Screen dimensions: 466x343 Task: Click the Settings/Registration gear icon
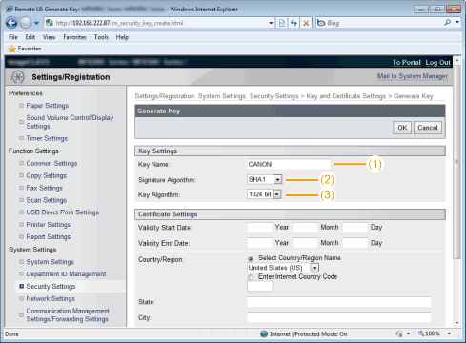[18, 77]
